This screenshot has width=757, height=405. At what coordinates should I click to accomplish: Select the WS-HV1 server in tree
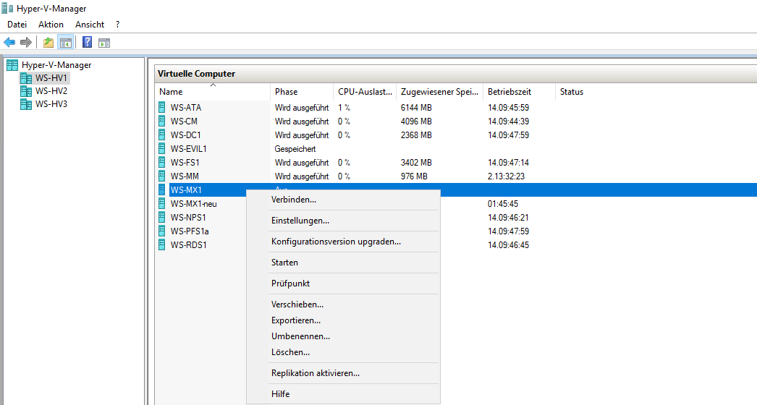coord(51,77)
